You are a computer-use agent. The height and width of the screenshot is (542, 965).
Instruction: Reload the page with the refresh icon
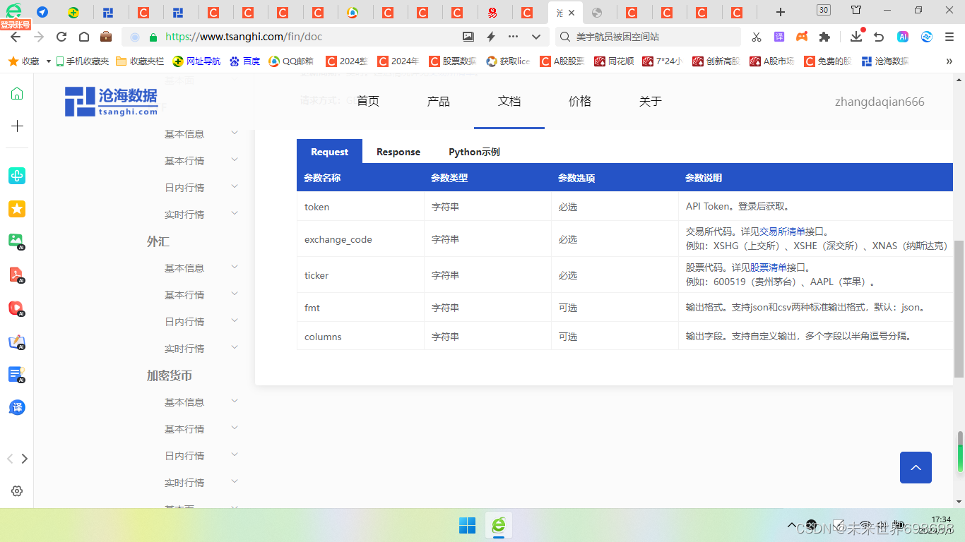point(61,37)
